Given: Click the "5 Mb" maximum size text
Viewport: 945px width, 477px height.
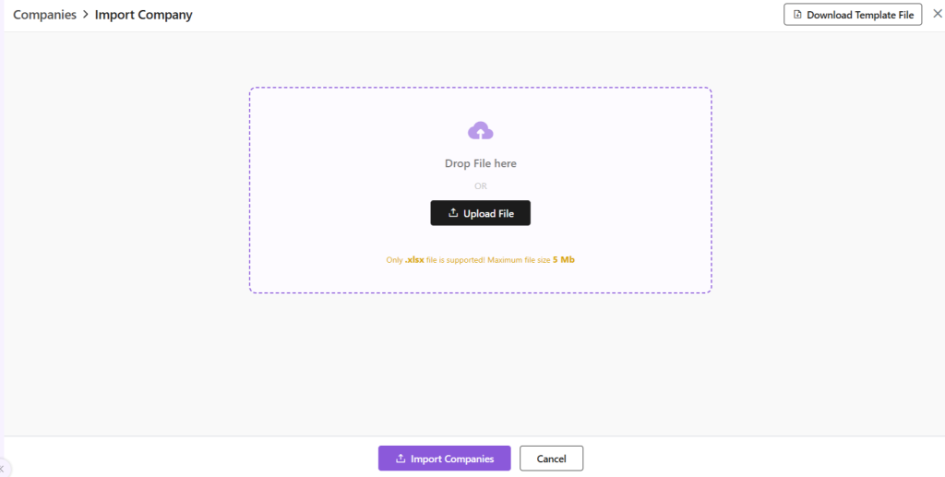Looking at the screenshot, I should pyautogui.click(x=564, y=260).
